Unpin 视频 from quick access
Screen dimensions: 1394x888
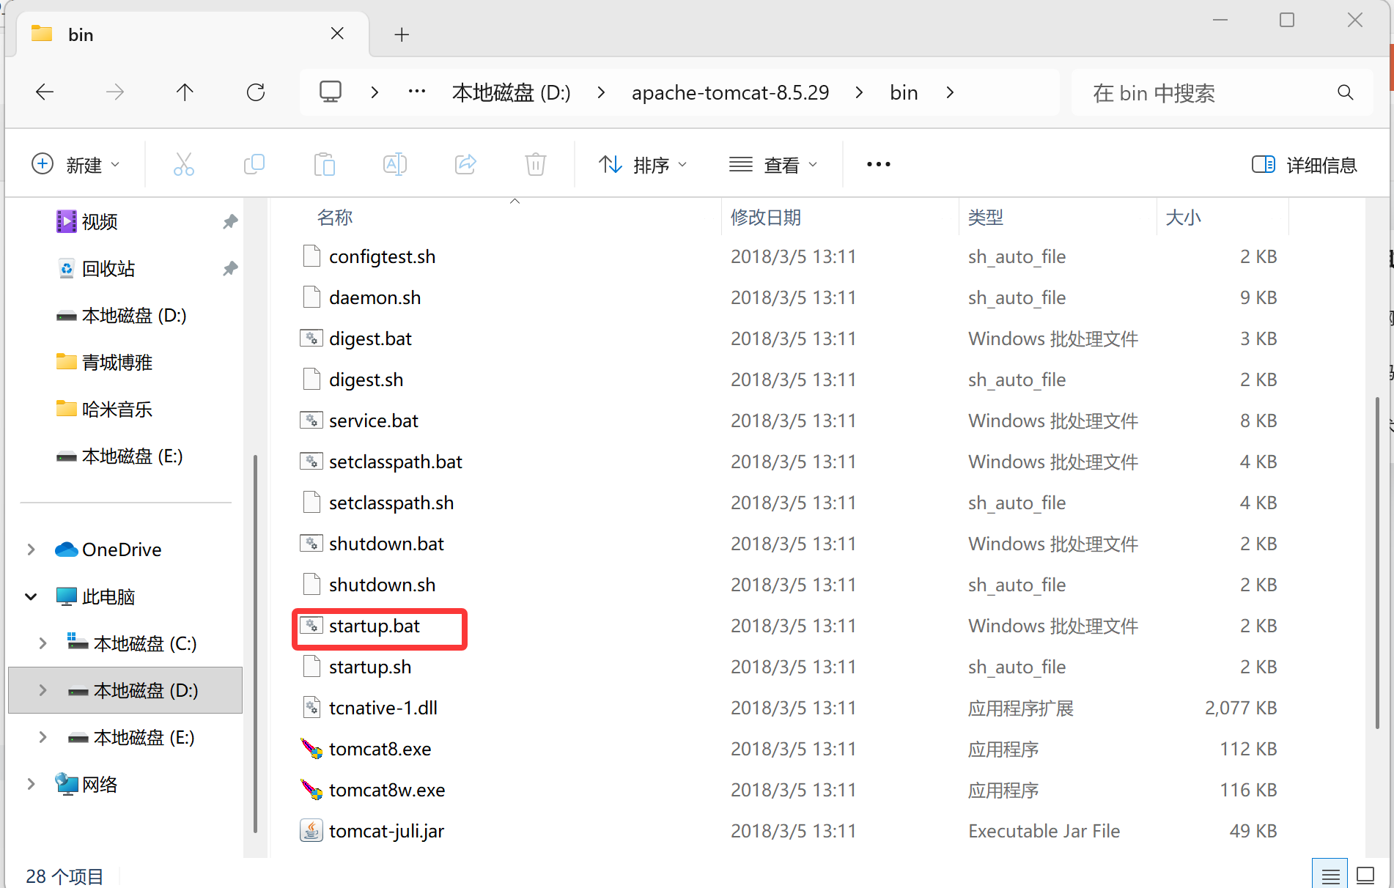pos(230,221)
